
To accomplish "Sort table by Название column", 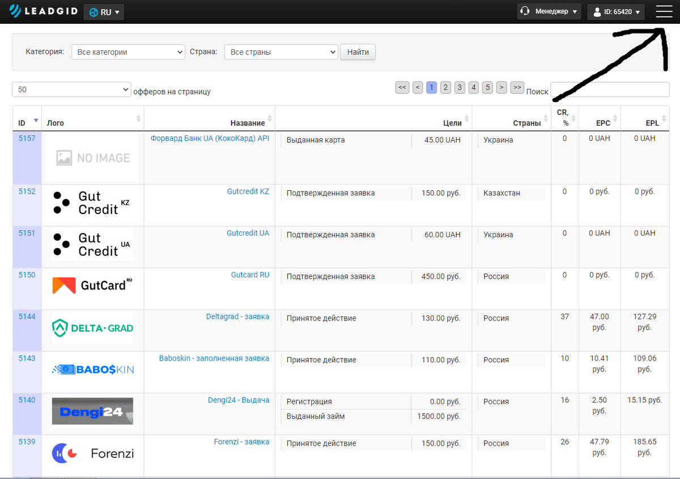I will coord(209,118).
